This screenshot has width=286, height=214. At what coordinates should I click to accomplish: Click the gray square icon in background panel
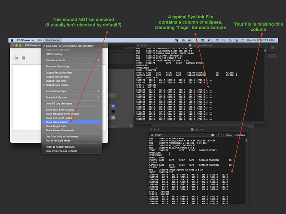pyautogui.click(x=113, y=118)
